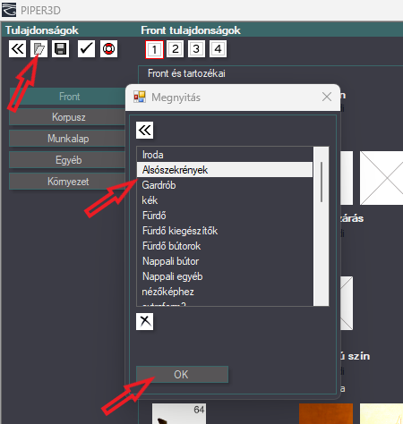Screen dimensions: 403x424
Task: Click the crossed tools icon below list
Action: point(145,321)
